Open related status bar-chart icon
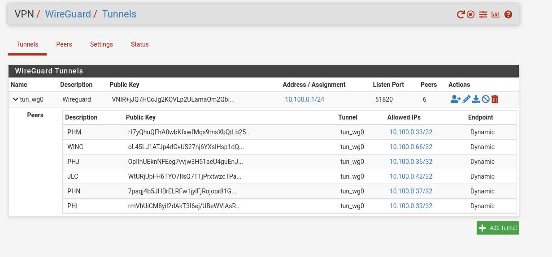This screenshot has height=257, width=552. pyautogui.click(x=495, y=14)
